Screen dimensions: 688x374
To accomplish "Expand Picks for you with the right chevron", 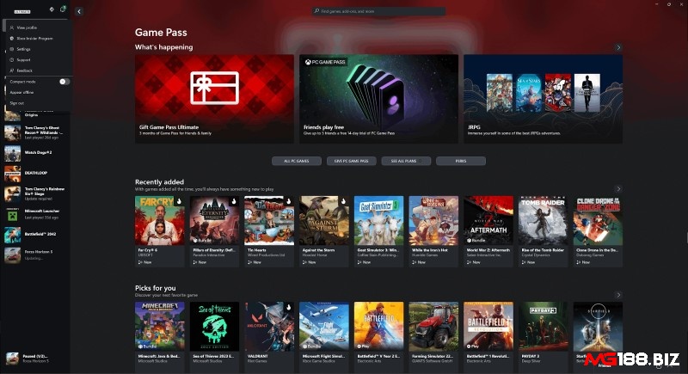I will click(x=618, y=295).
